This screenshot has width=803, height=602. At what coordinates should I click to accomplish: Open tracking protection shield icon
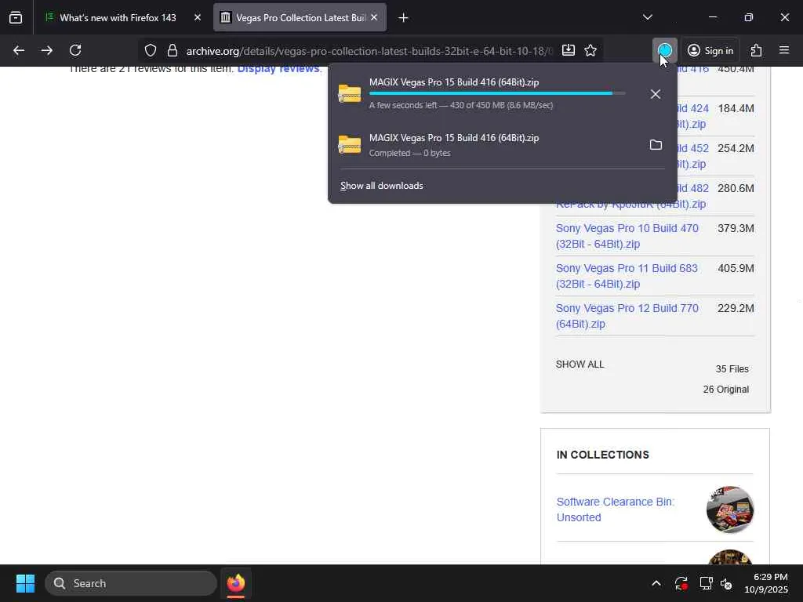[150, 50]
